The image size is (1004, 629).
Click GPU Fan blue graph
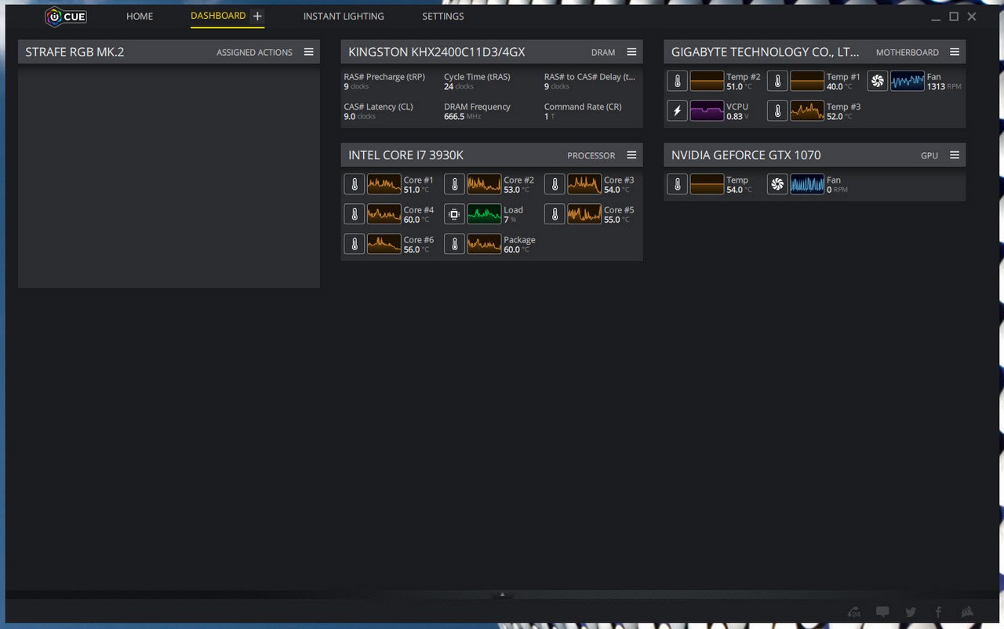click(807, 184)
